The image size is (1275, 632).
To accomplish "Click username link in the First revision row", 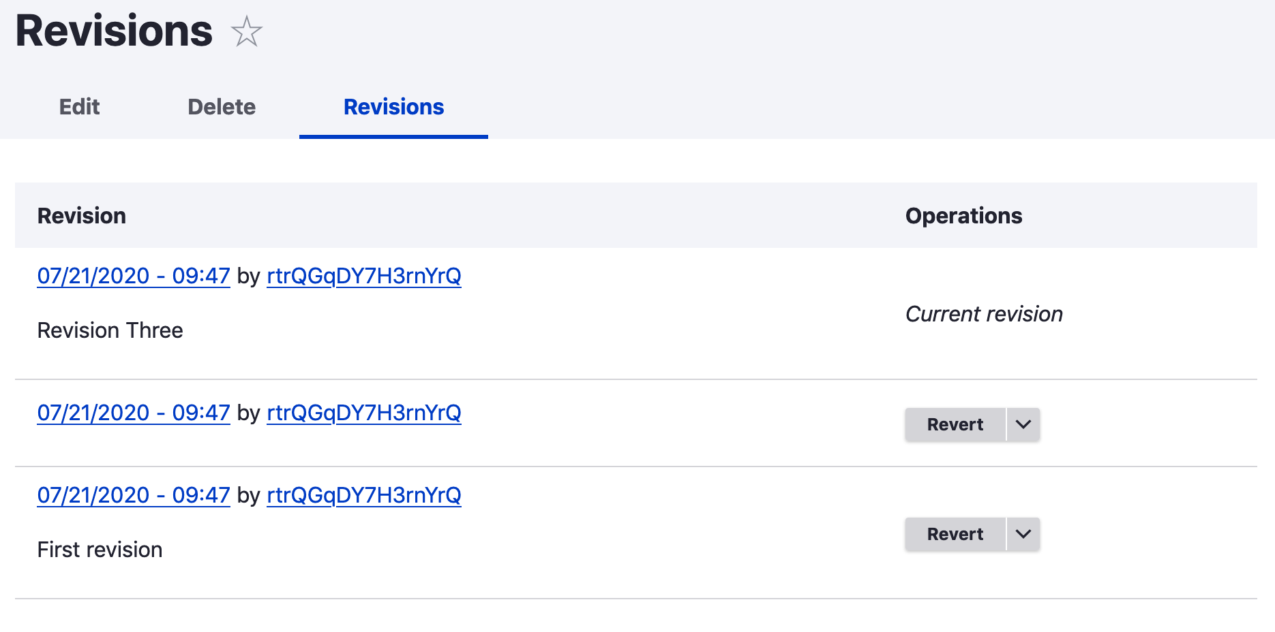I will [363, 496].
